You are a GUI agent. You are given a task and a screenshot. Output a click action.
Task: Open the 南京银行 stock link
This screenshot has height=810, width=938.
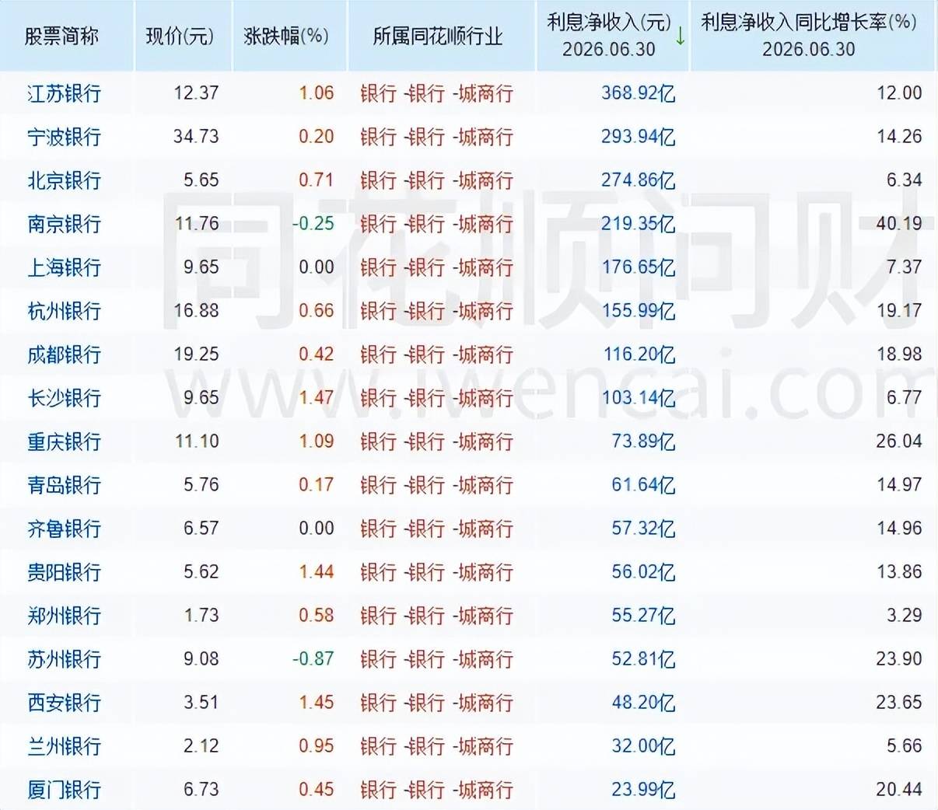click(64, 224)
